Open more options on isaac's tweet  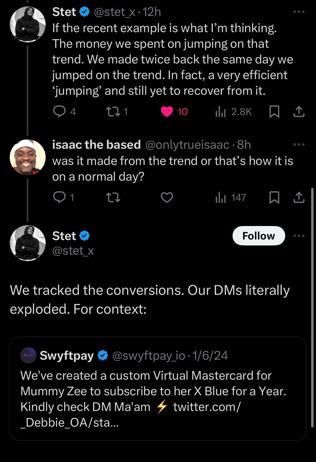299,144
